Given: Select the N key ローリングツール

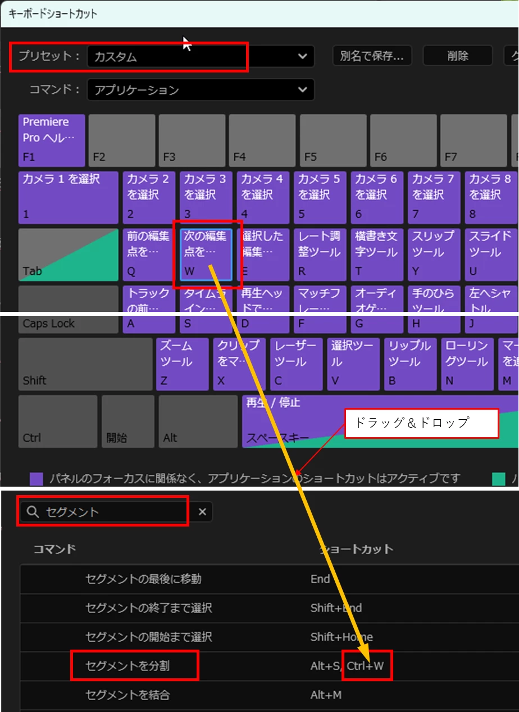Looking at the screenshot, I should pos(467,364).
